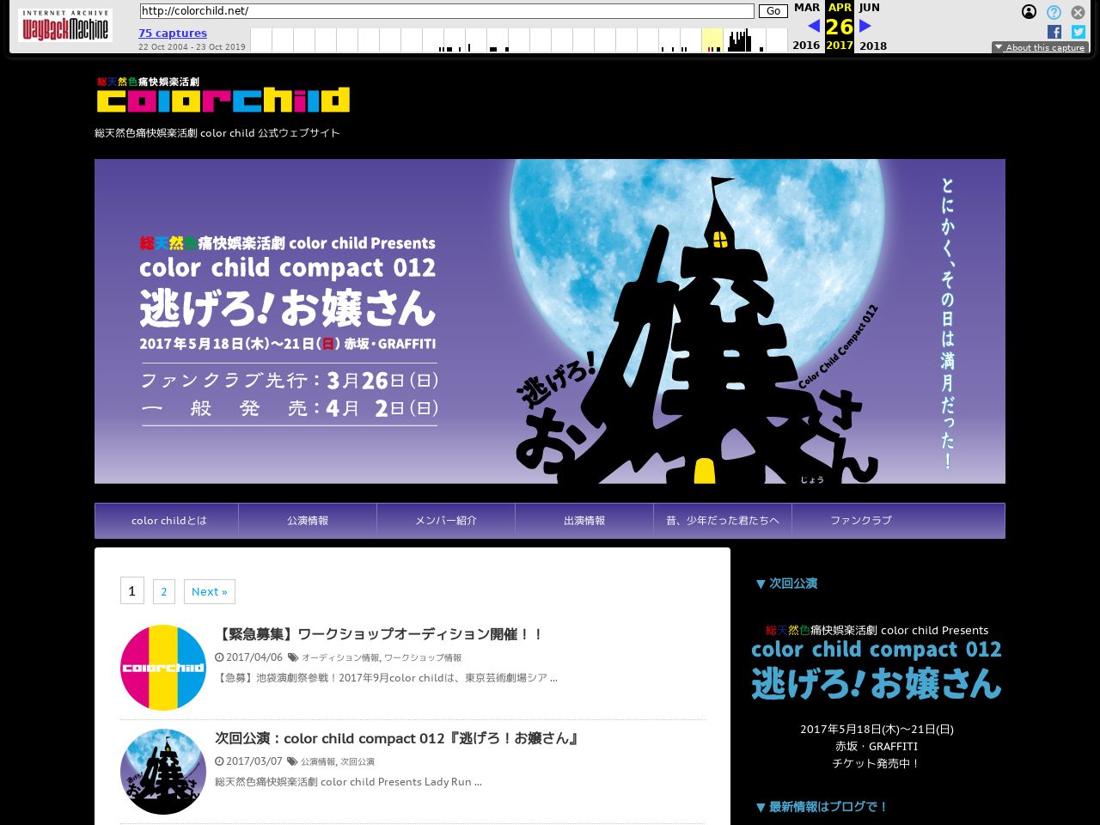Go to page 2 of posts
1100x825 pixels.
click(163, 591)
